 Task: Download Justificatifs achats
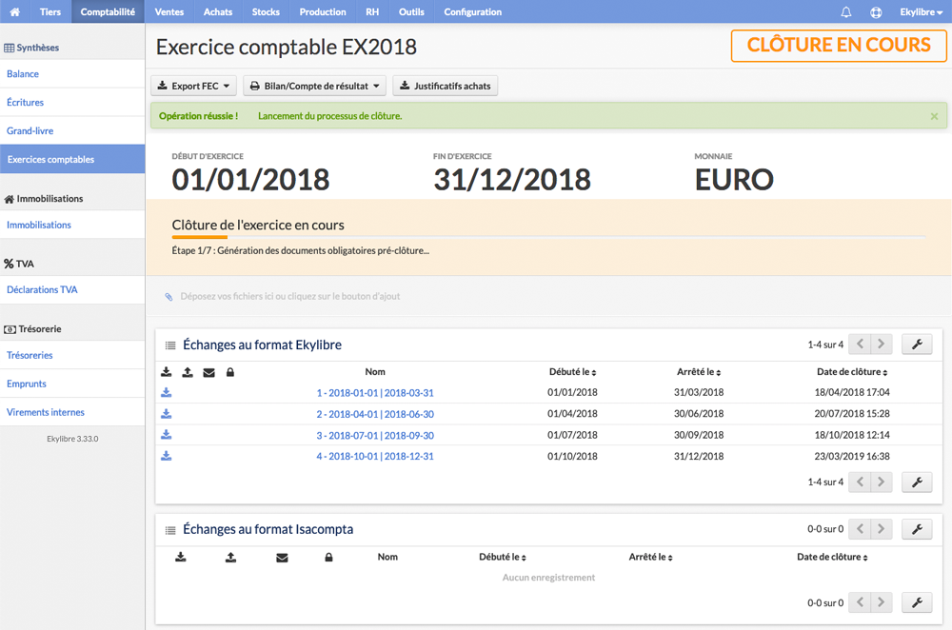click(x=445, y=86)
